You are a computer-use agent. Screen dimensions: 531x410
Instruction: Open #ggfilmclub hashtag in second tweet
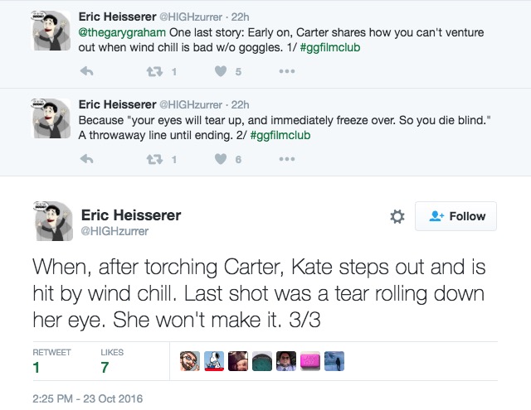[x=280, y=136]
